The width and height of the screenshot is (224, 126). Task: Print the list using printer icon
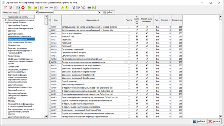(x=89, y=8)
